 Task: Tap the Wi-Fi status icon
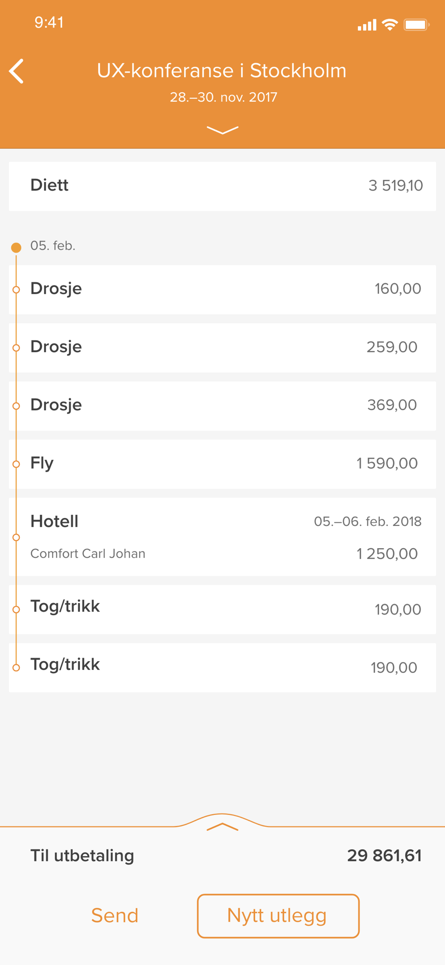coord(390,25)
